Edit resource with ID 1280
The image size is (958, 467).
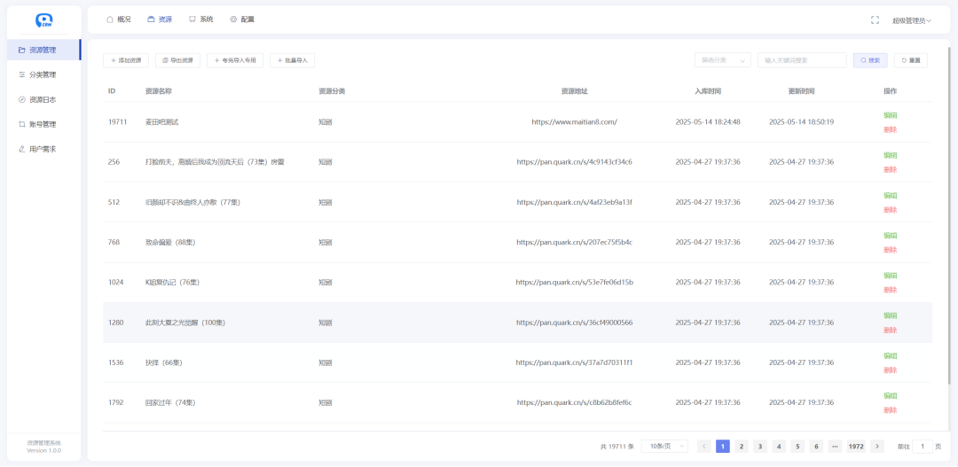tap(890, 315)
